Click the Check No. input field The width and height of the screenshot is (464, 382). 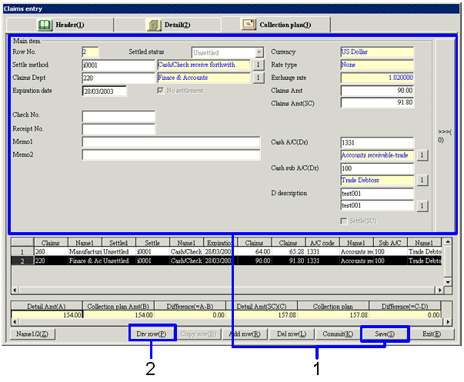click(x=119, y=116)
